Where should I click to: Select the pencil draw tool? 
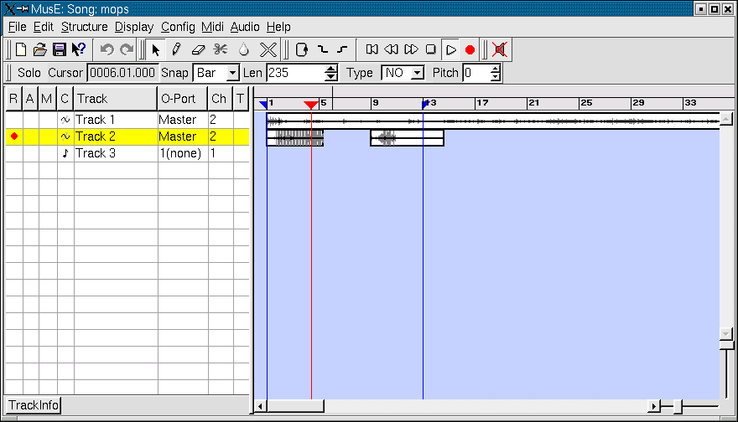pos(177,49)
